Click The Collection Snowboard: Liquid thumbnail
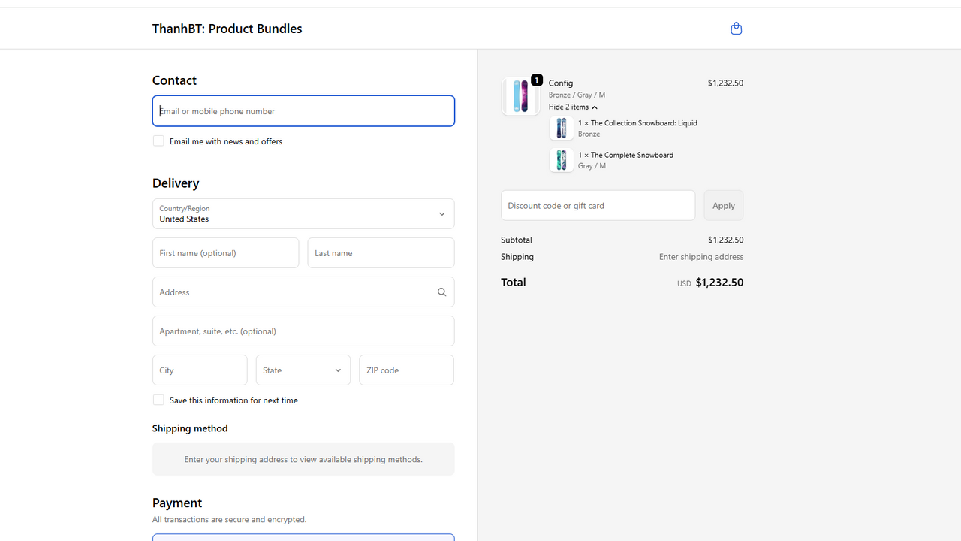 (x=561, y=128)
